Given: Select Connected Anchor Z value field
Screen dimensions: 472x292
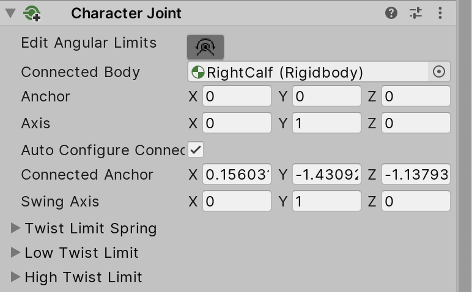Looking at the screenshot, I should point(416,175).
